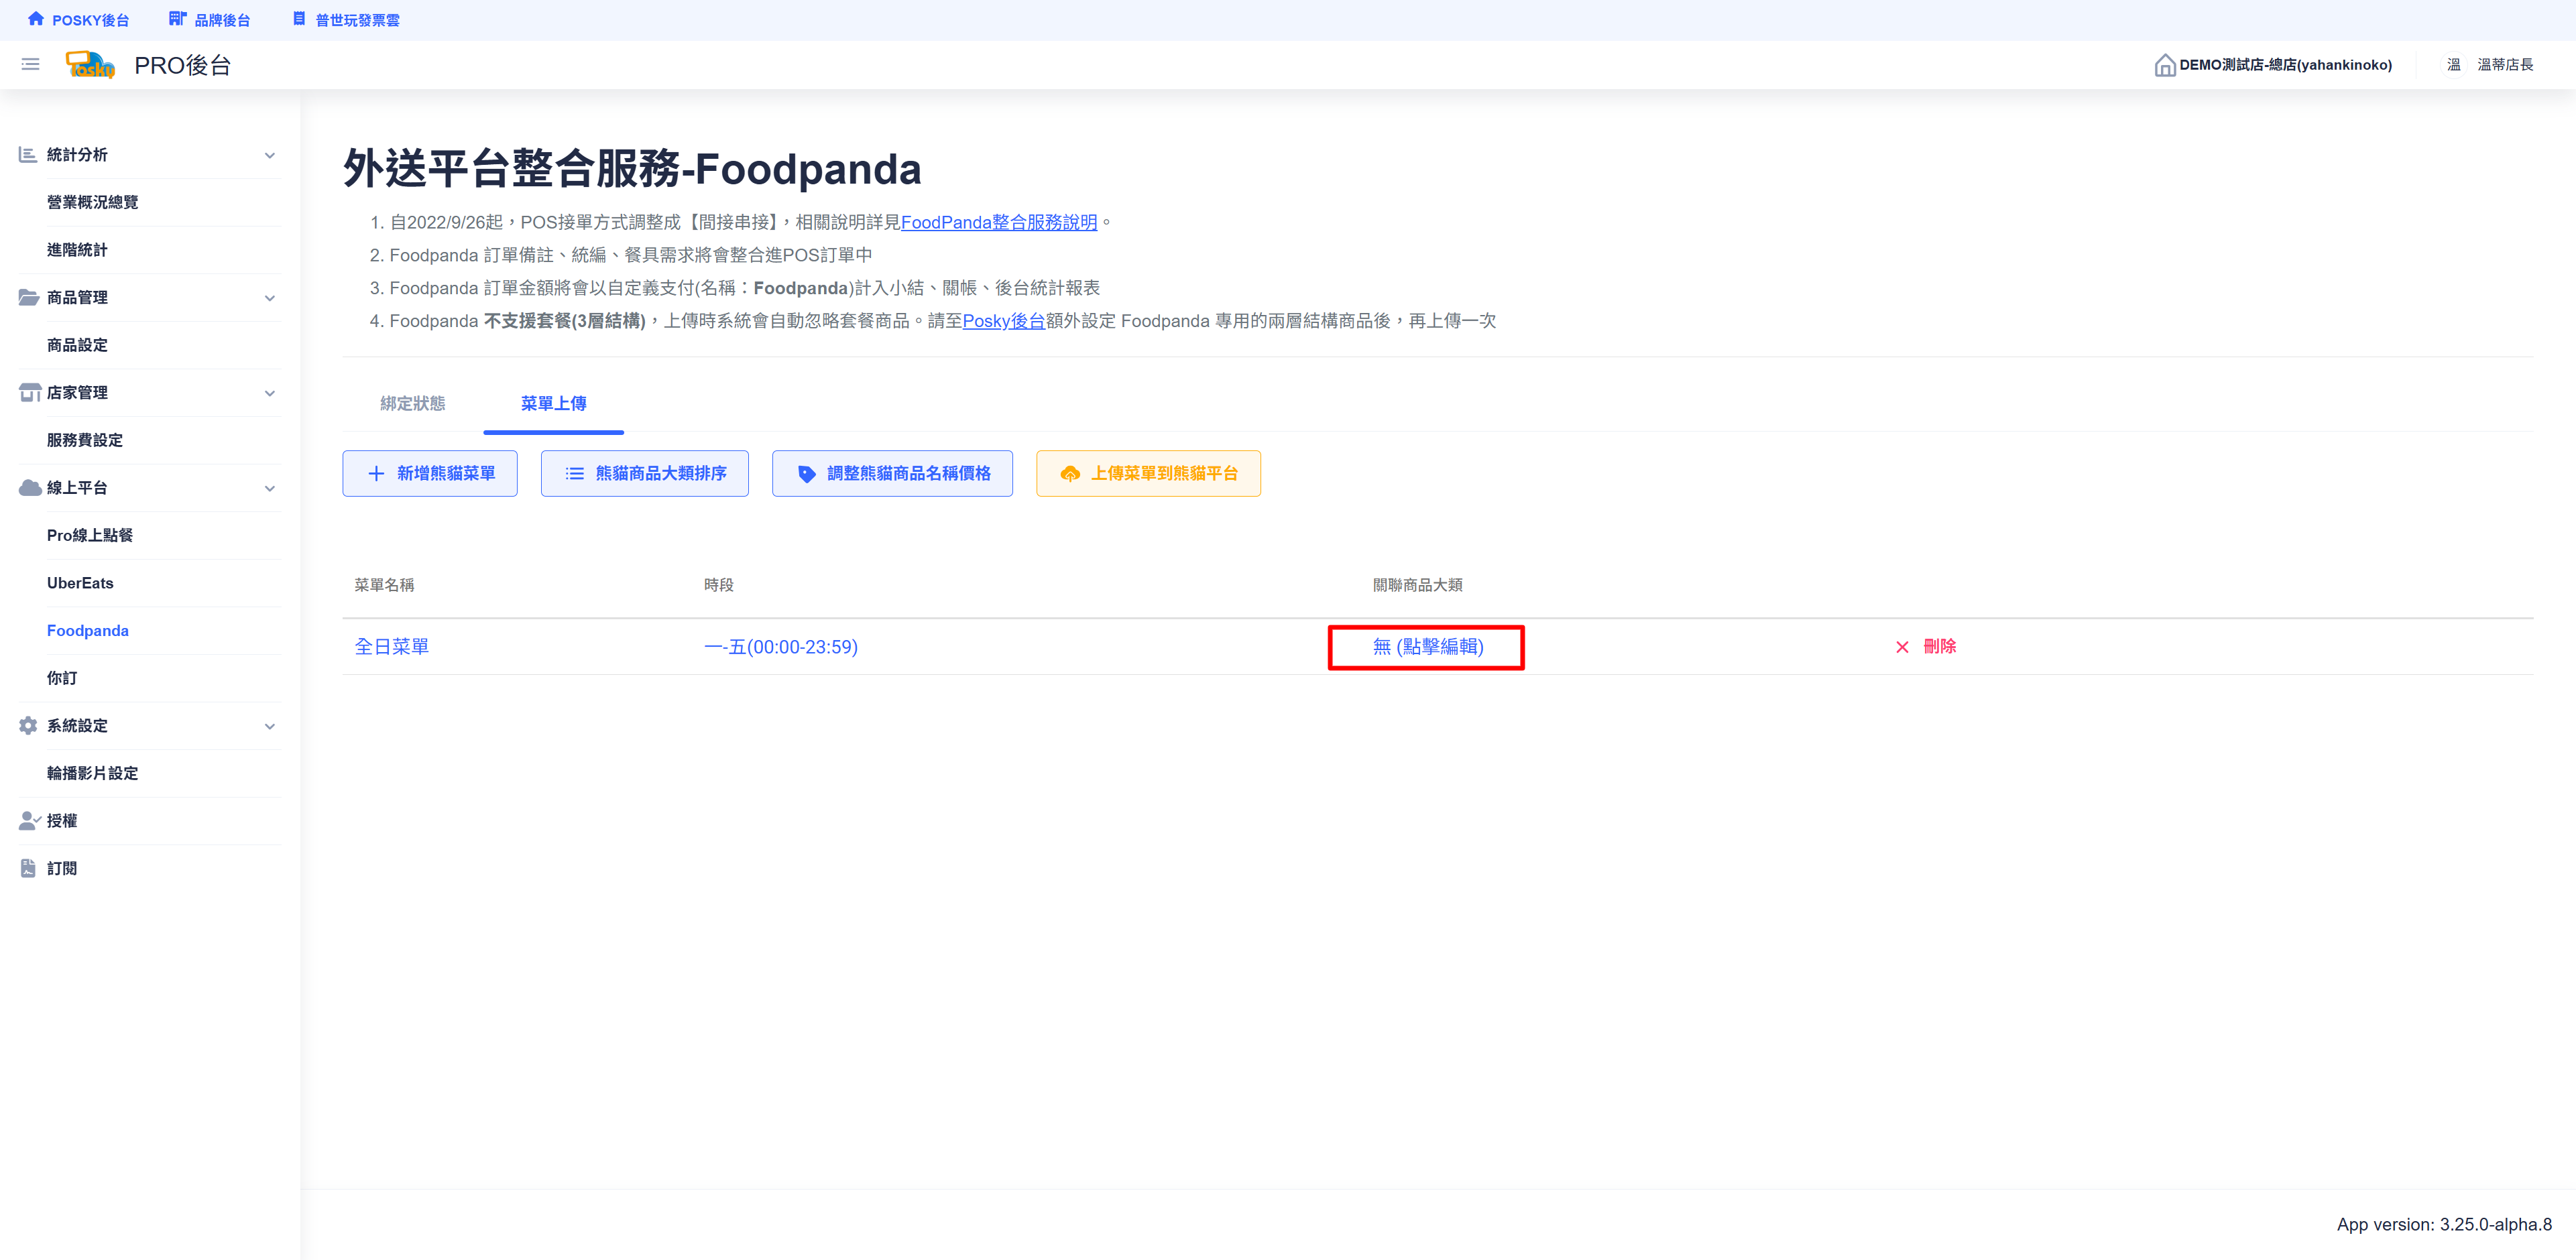2576x1260 pixels.
Task: Click the hamburger menu icon
Action: tap(30, 65)
